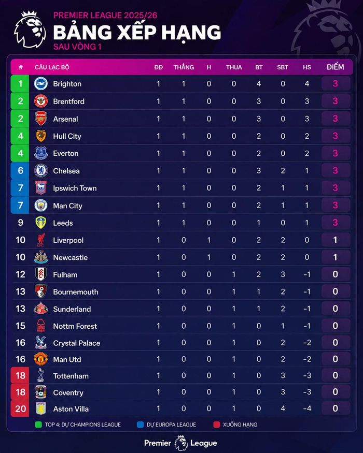The height and width of the screenshot is (453, 363).
Task: Click the Liverpool club crest
Action: (x=41, y=240)
